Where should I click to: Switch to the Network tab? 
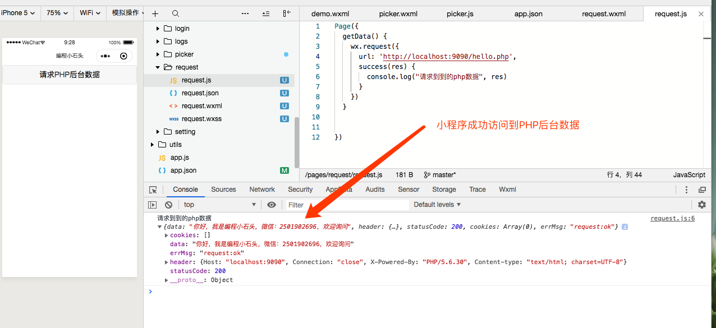coord(261,190)
